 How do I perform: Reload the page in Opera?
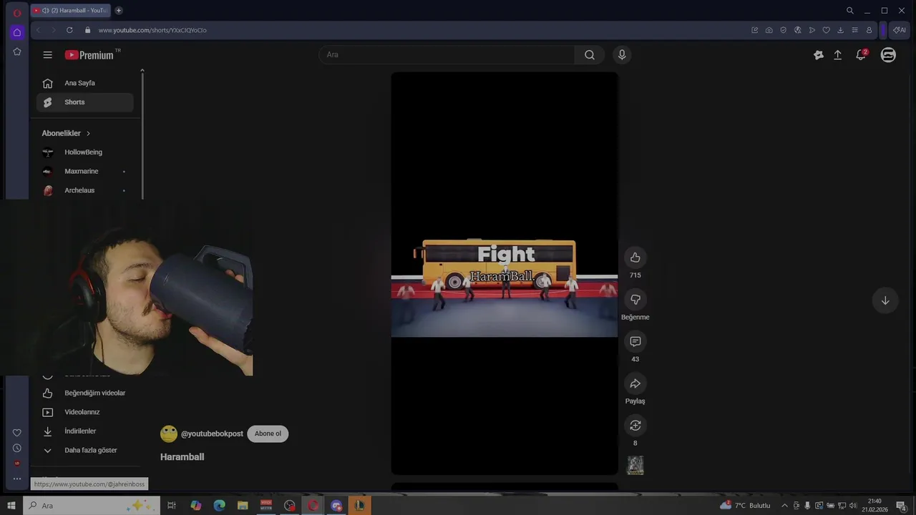pyautogui.click(x=69, y=30)
